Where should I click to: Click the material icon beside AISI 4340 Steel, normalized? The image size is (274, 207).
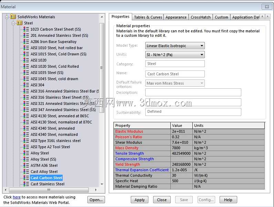click(26, 134)
